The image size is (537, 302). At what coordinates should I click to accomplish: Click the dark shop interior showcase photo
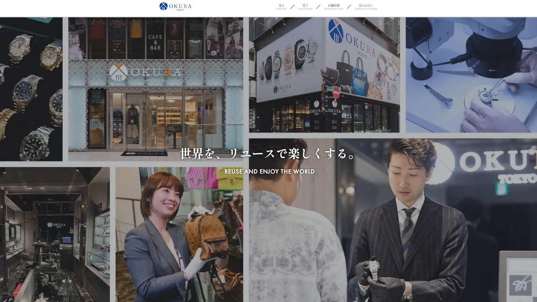tap(55, 235)
